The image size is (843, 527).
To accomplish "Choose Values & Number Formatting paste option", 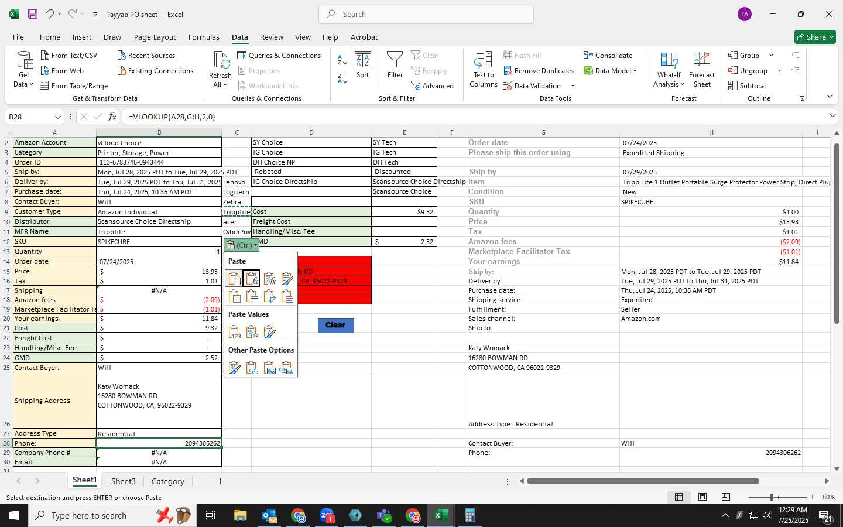I will point(252,332).
